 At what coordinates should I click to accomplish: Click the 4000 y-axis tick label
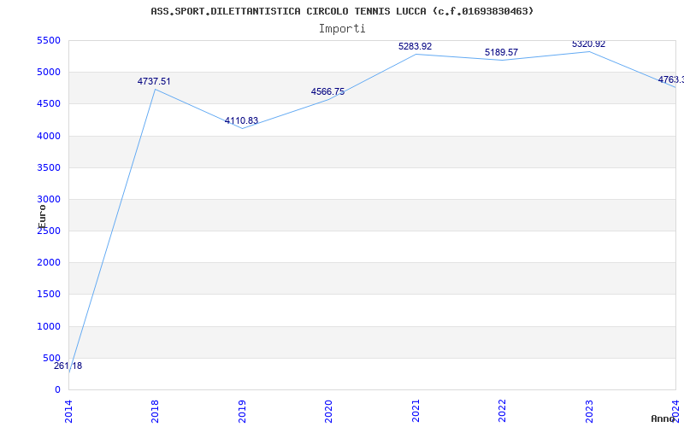[49, 136]
